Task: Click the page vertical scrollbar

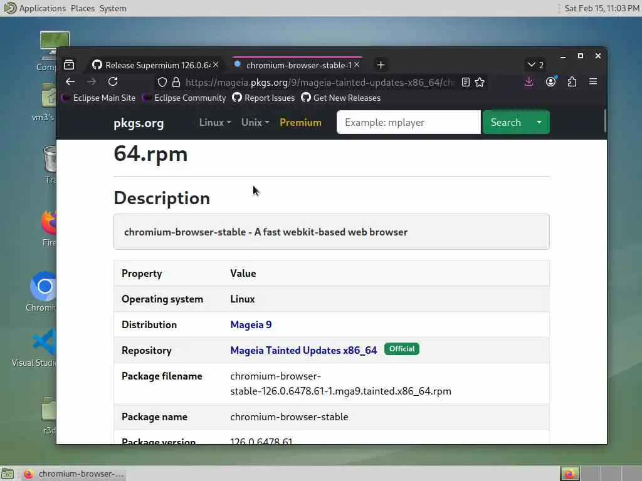Action: (605, 121)
